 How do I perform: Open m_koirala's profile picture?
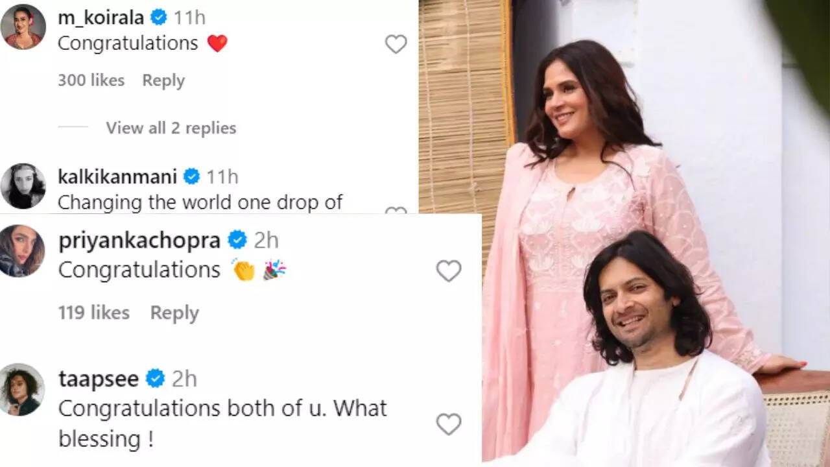pos(23,27)
